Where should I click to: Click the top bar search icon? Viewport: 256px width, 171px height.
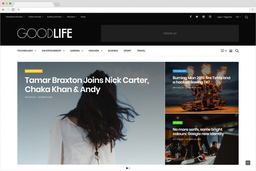(x=246, y=17)
